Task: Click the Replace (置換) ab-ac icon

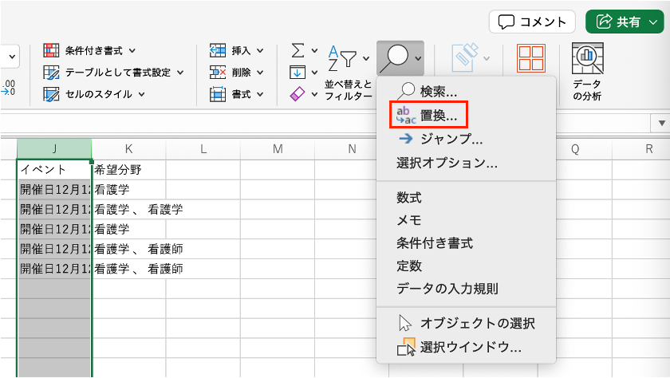Action: pos(406,116)
